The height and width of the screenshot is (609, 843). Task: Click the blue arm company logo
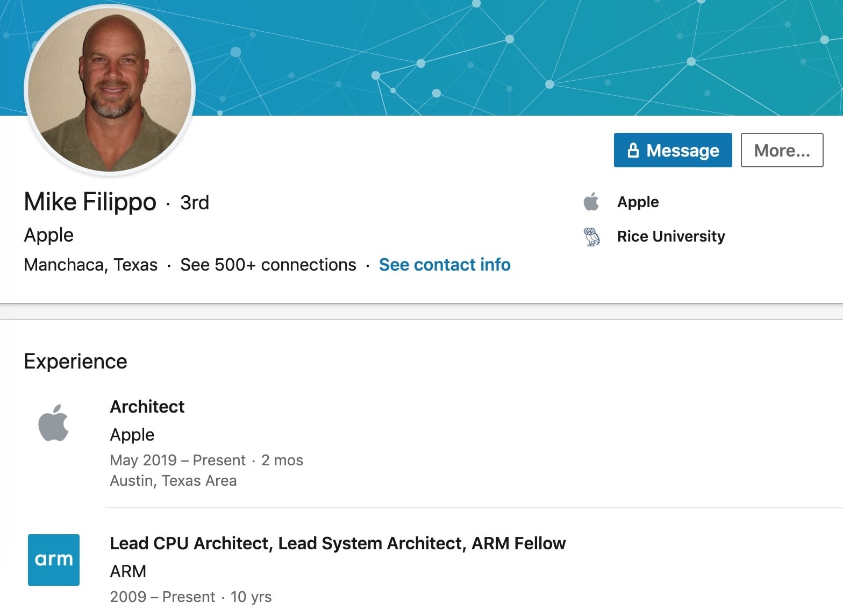pos(54,560)
